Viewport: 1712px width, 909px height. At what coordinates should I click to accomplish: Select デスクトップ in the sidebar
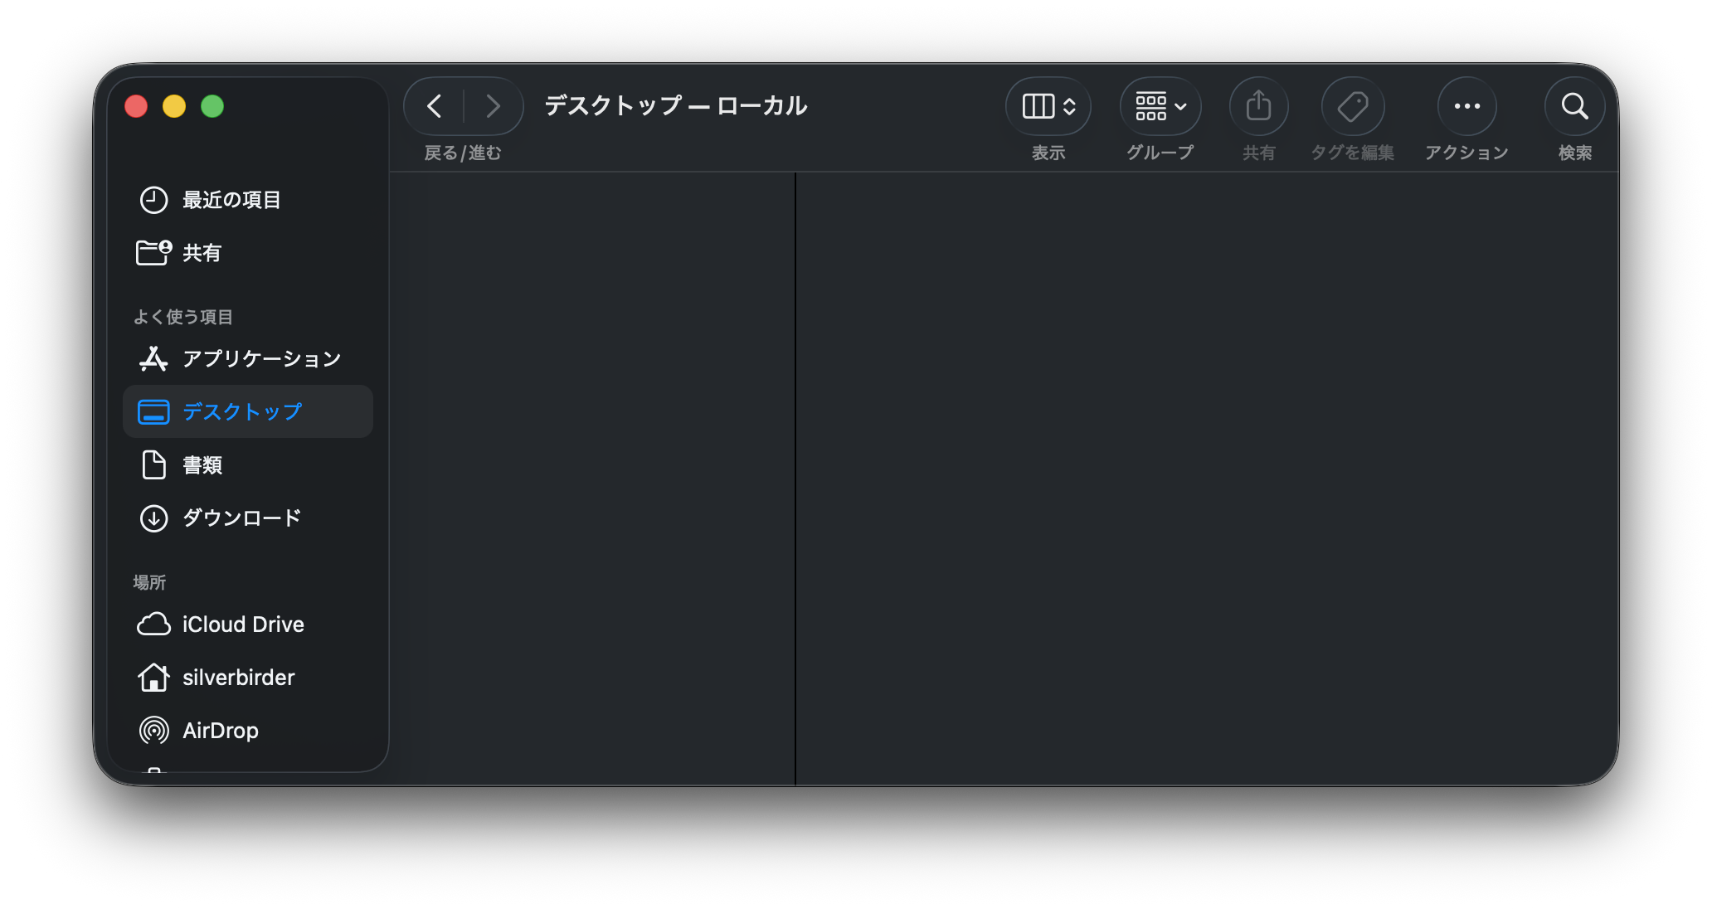click(x=241, y=411)
